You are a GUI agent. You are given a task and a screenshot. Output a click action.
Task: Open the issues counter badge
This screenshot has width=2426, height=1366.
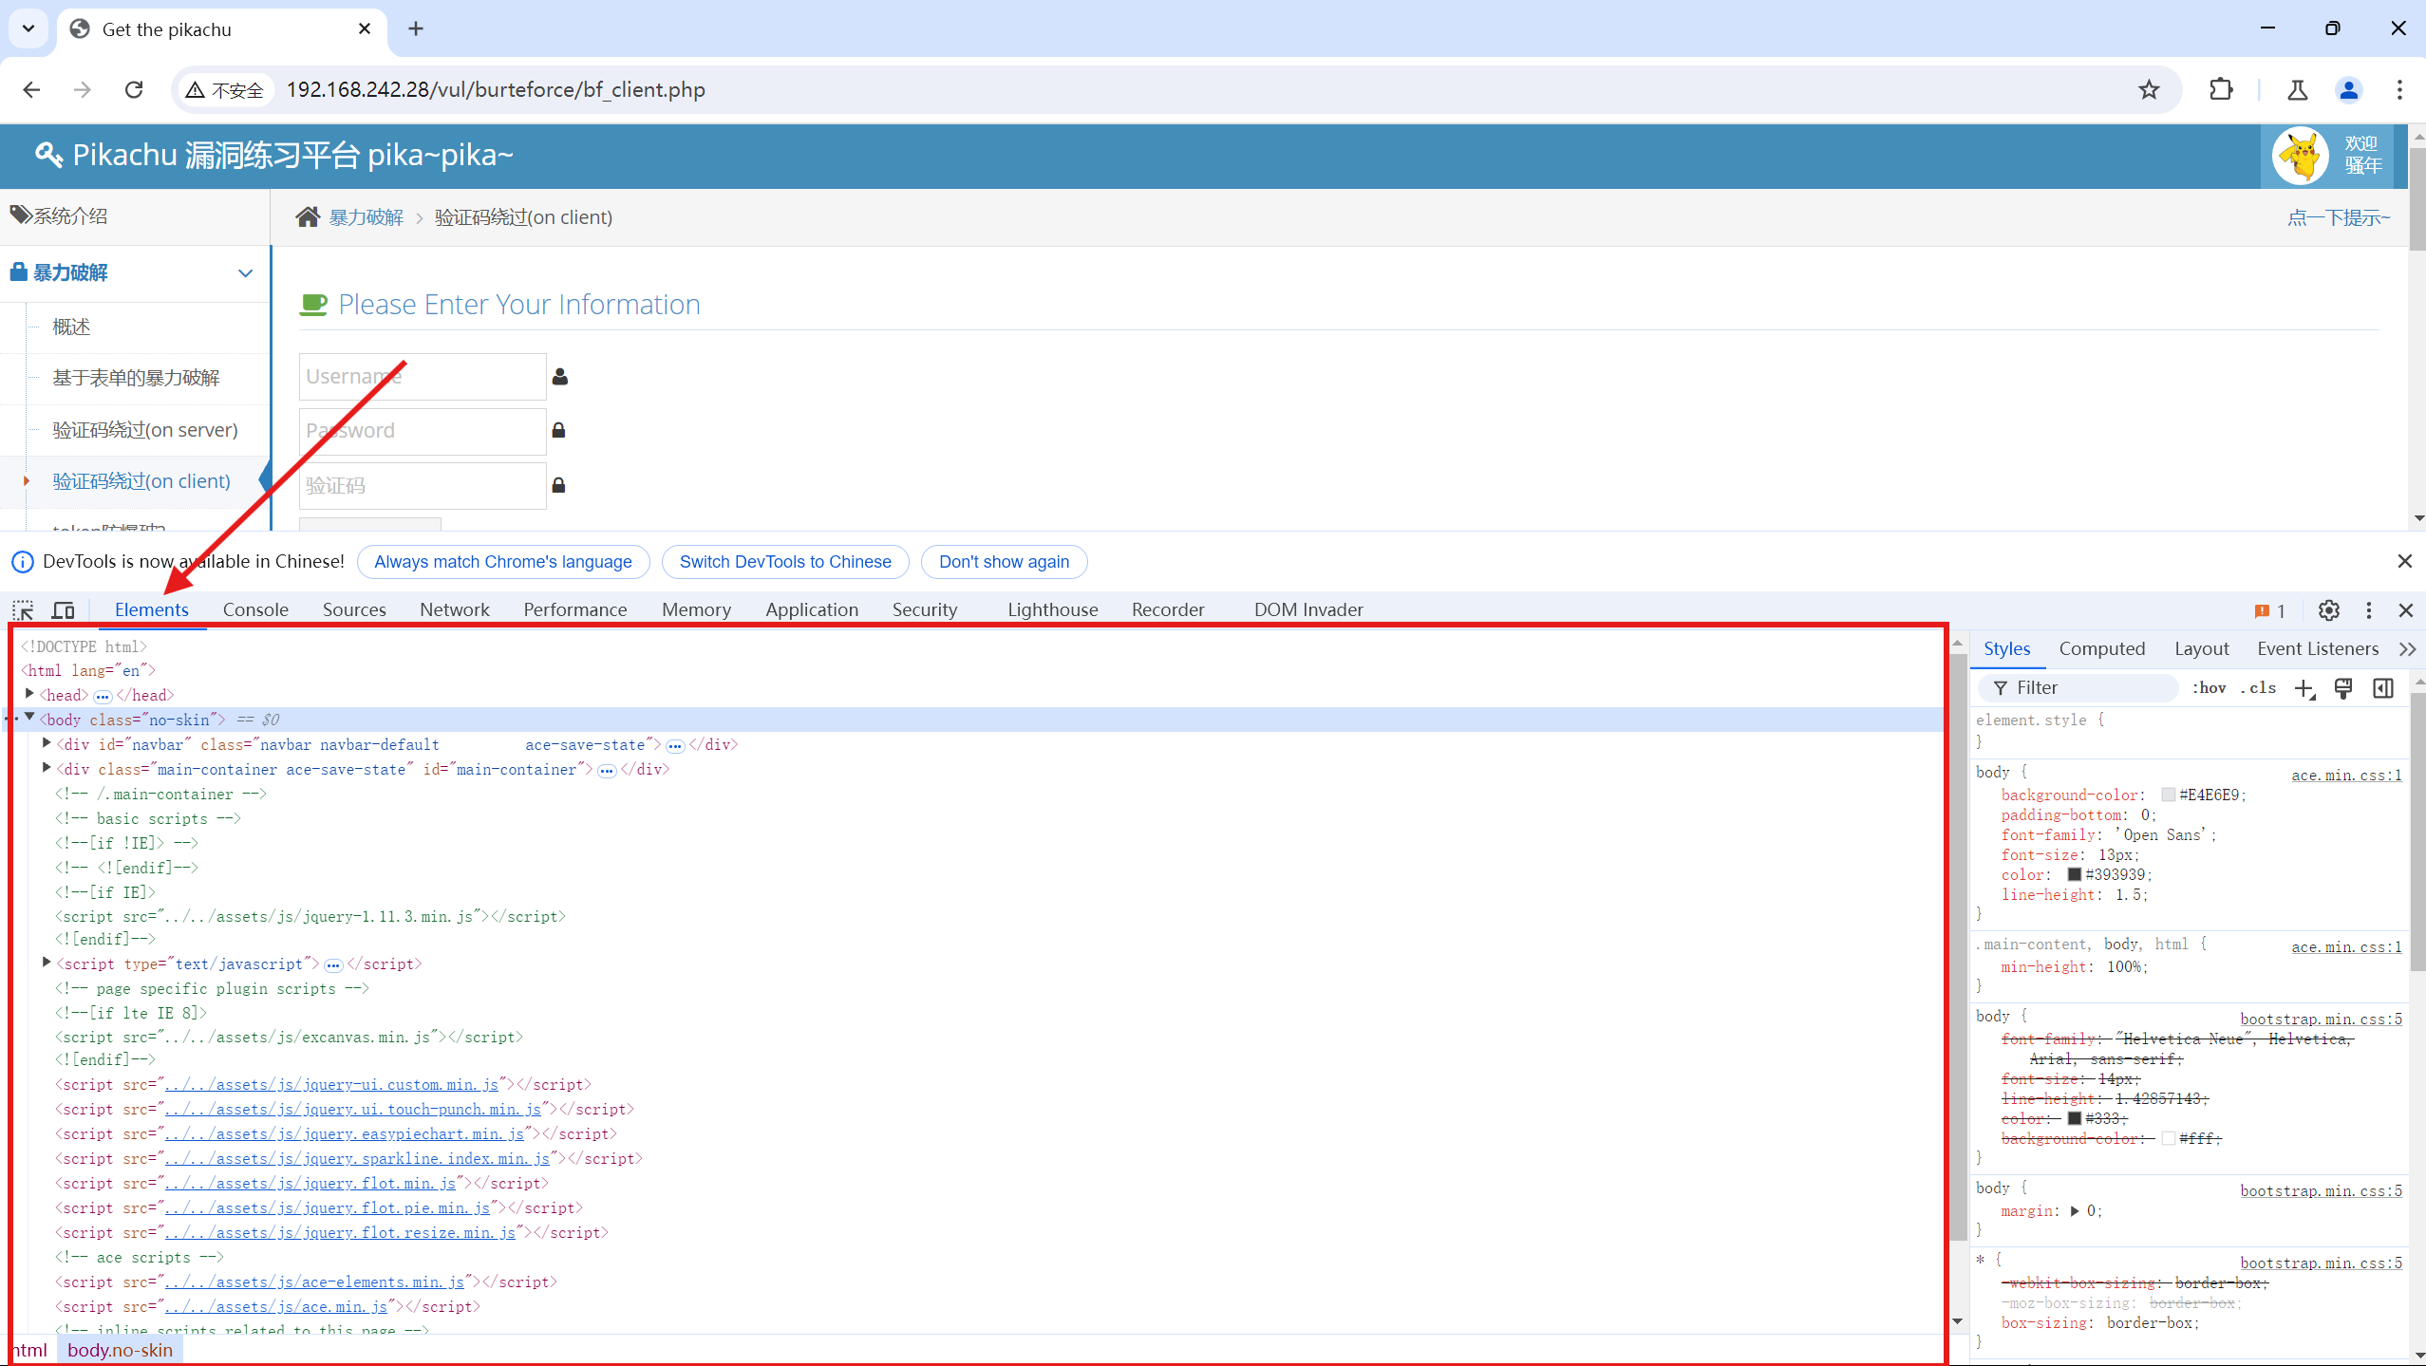pos(2269,610)
